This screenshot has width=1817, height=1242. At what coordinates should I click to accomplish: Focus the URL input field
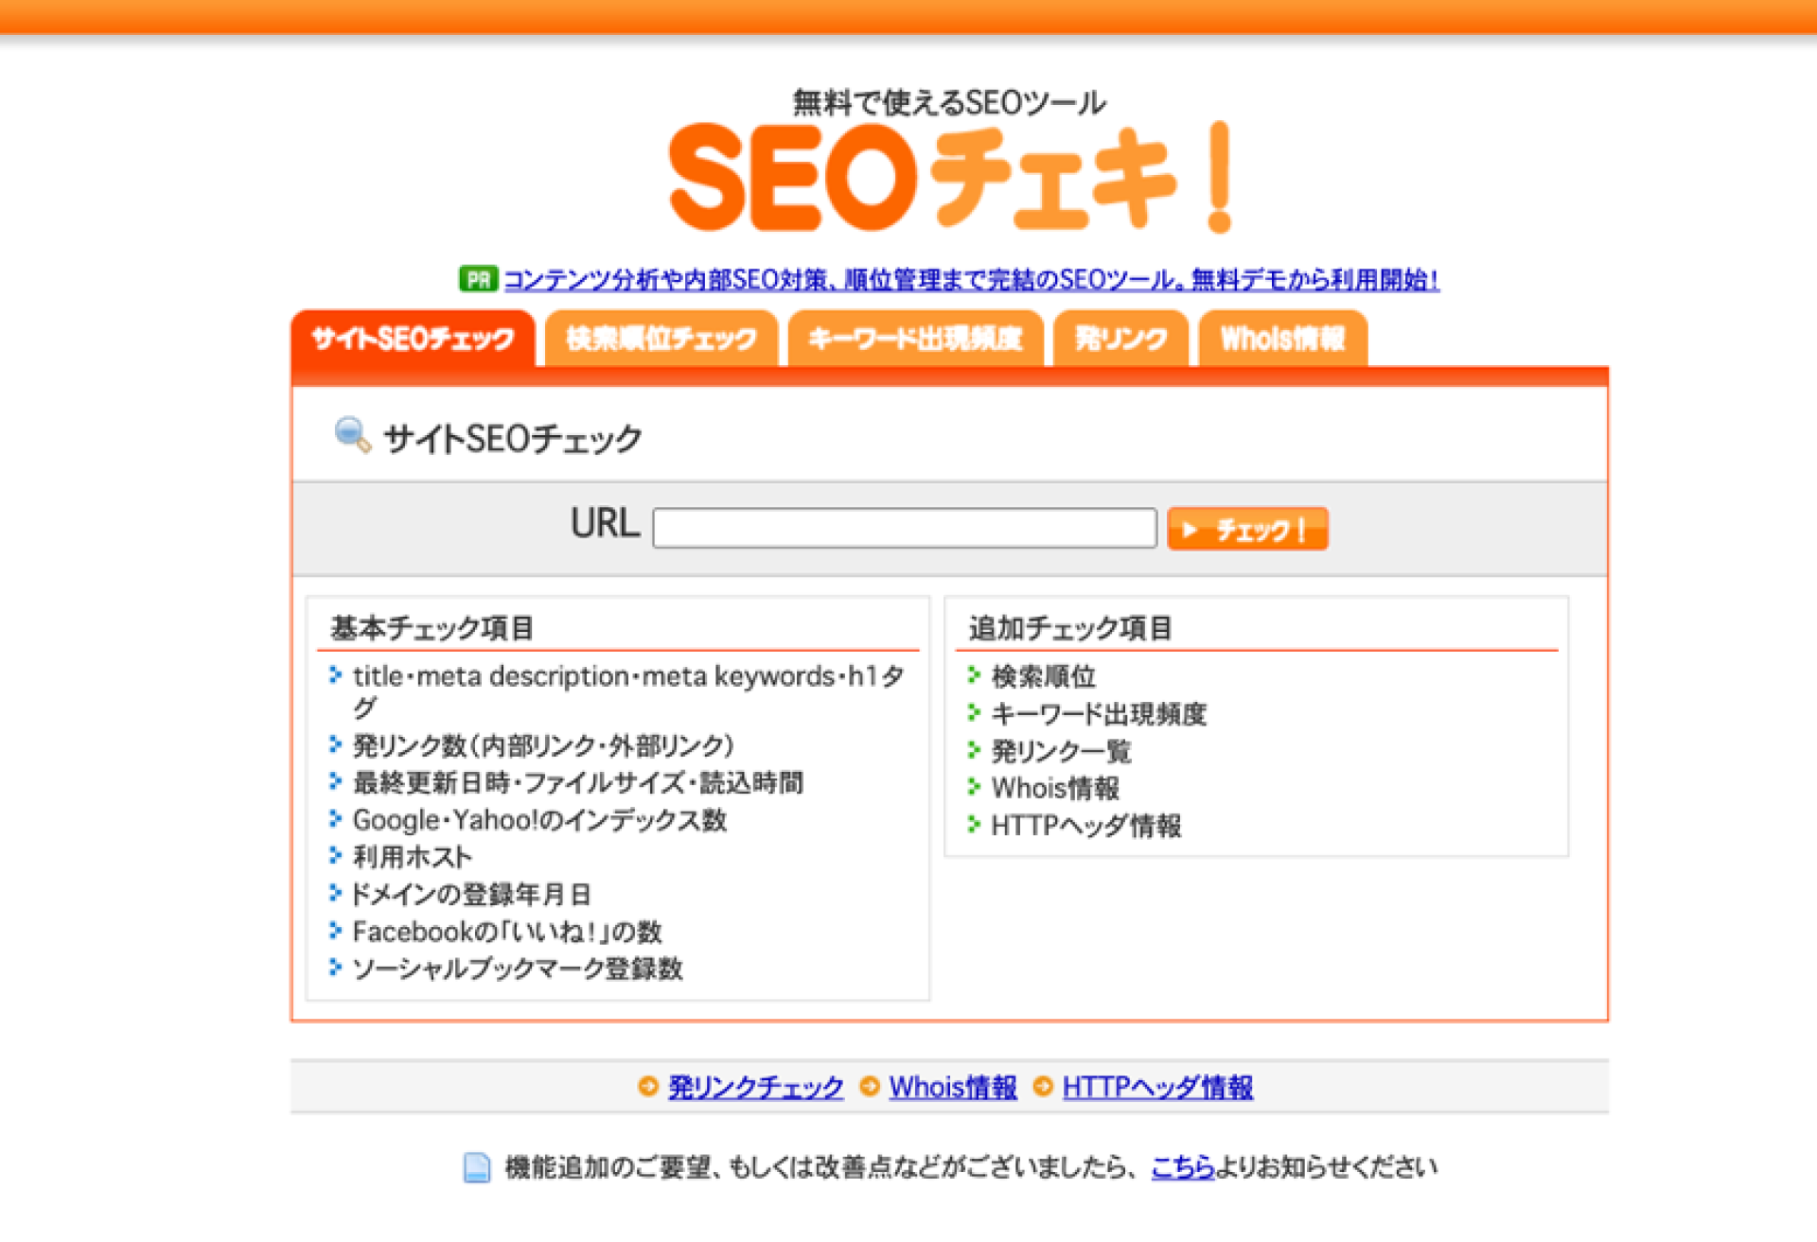coord(905,528)
